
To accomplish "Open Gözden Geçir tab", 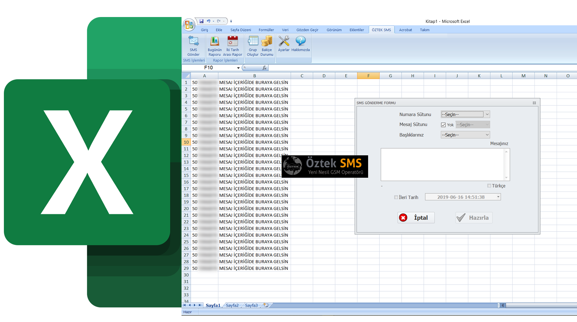I will pos(307,30).
